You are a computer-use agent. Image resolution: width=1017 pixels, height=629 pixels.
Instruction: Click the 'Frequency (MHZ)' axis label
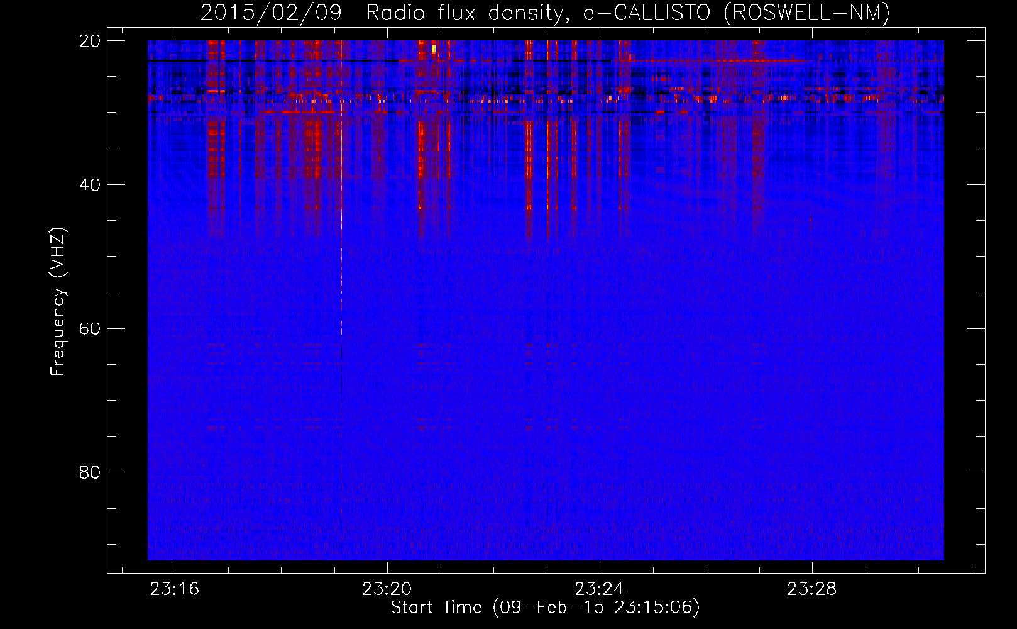click(58, 301)
